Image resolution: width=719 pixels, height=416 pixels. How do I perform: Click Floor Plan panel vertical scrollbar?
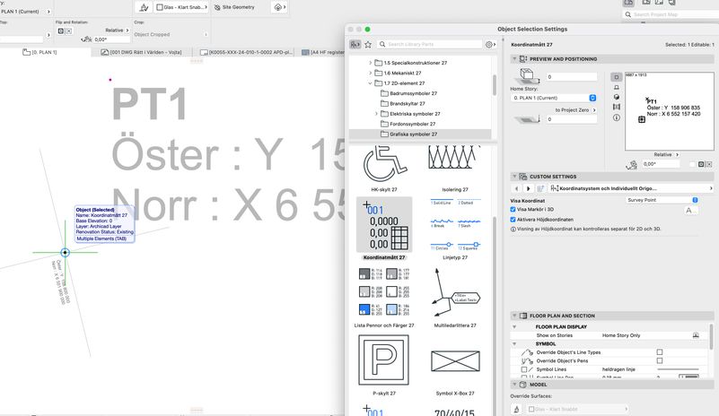click(x=711, y=337)
